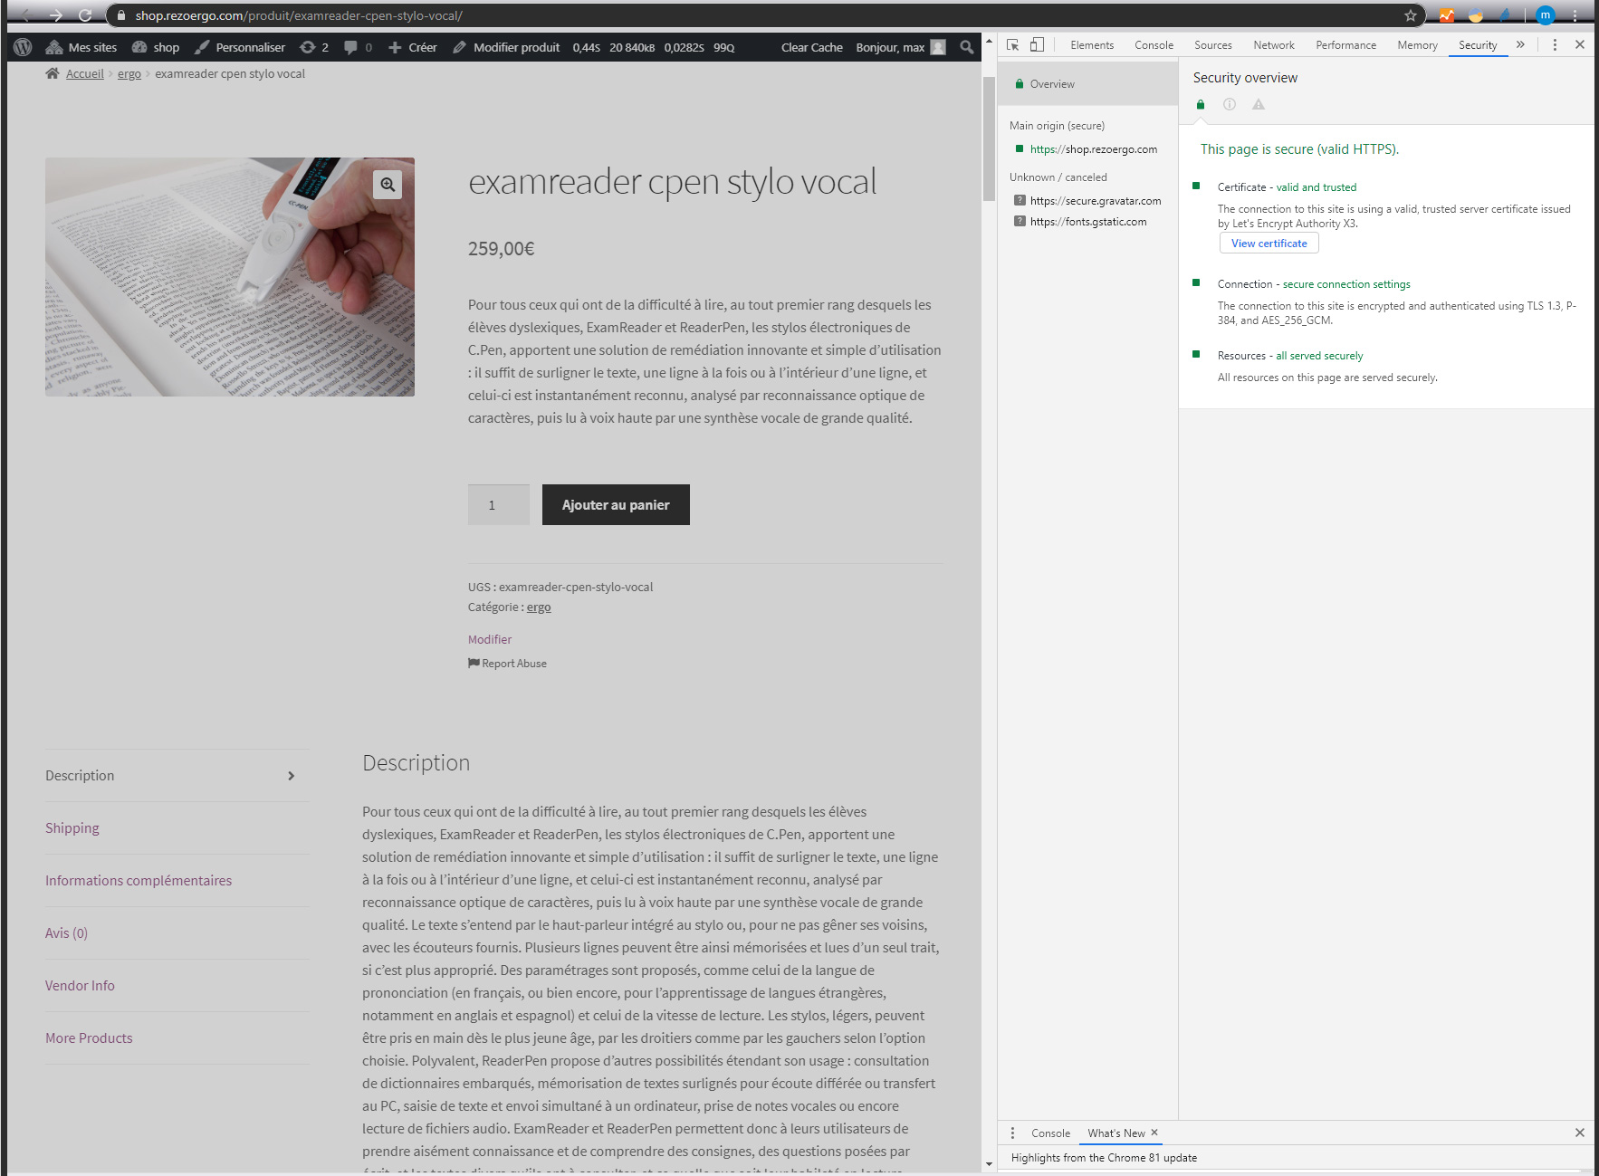Click the admin bar search magnifier
The height and width of the screenshot is (1176, 1599).
pos(967,47)
